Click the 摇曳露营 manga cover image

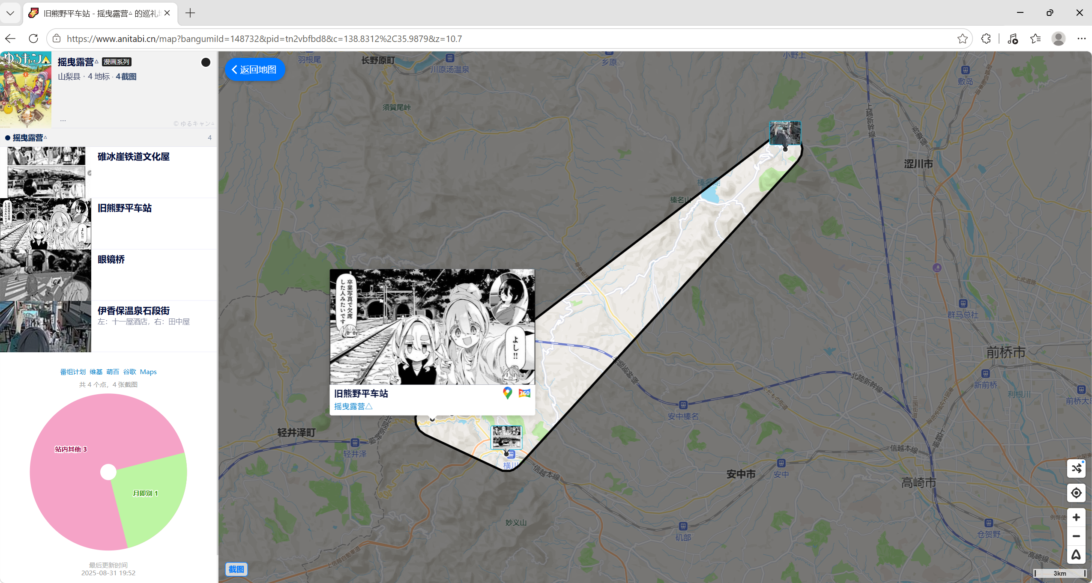(26, 89)
